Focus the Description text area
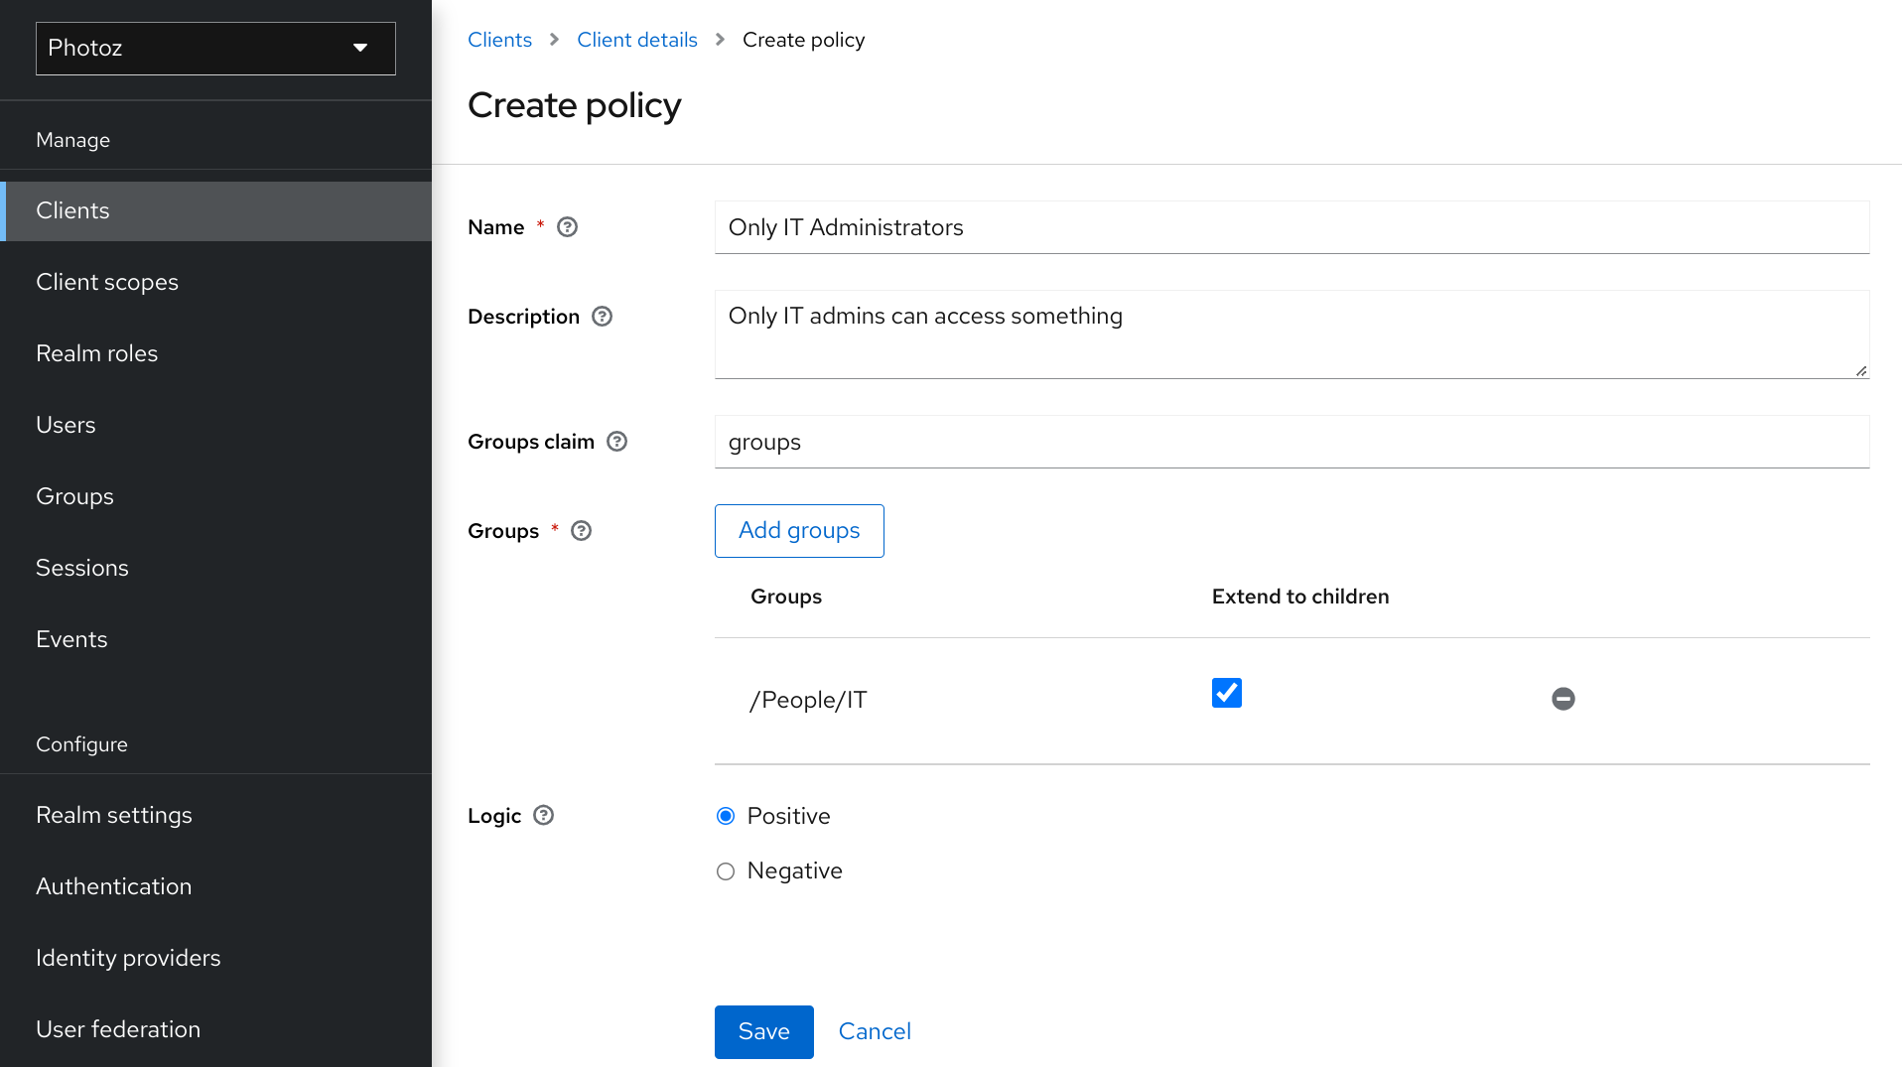Viewport: 1902px width, 1067px height. (x=1291, y=334)
